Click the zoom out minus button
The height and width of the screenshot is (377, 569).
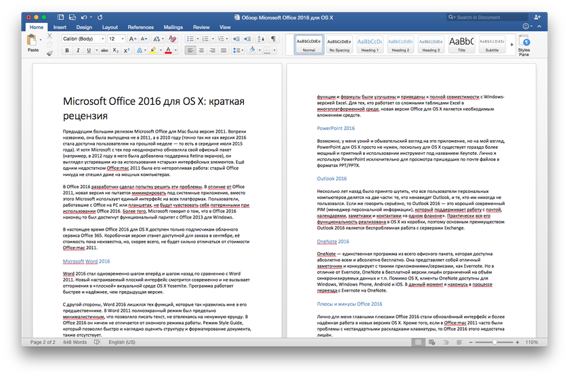tap(471, 342)
